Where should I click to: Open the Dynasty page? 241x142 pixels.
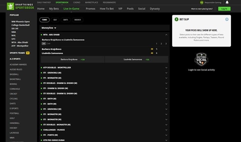coord(155,9)
